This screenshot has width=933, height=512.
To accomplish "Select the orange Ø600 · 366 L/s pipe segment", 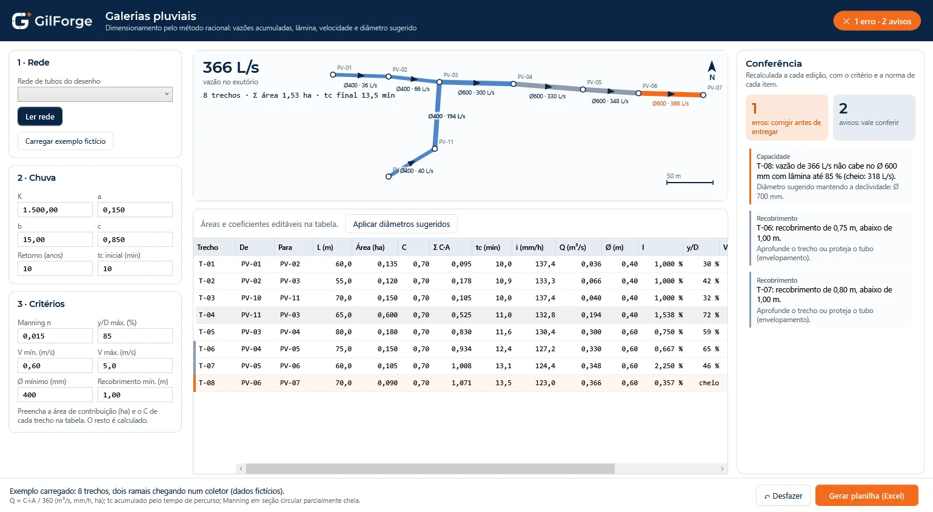I will pos(670,94).
